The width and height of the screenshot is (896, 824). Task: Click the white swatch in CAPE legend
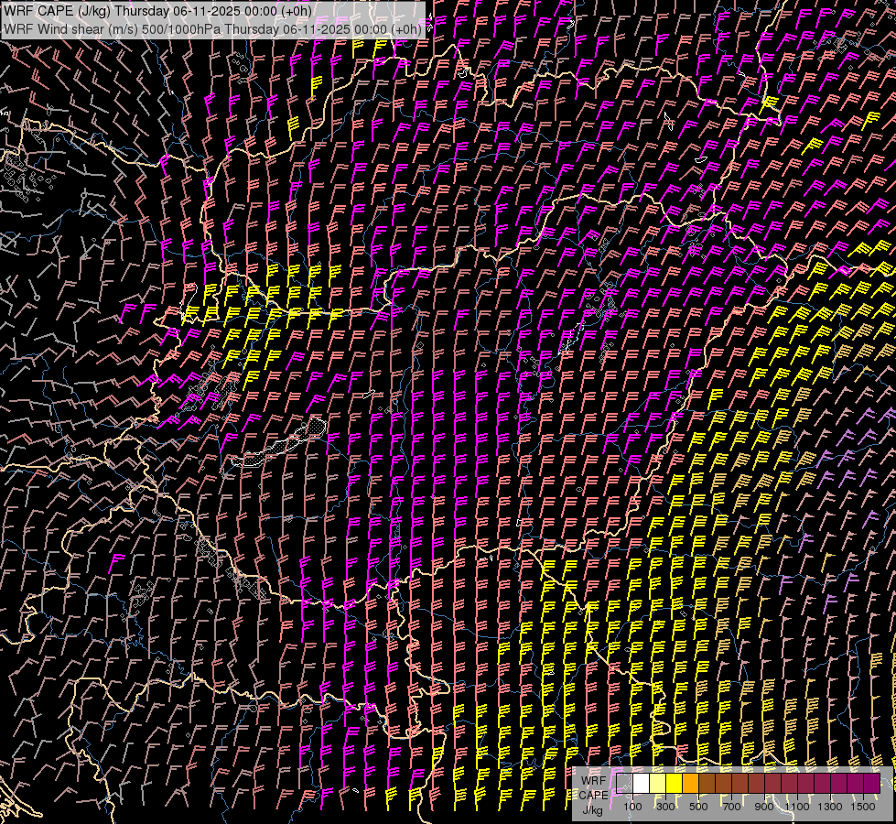642,784
